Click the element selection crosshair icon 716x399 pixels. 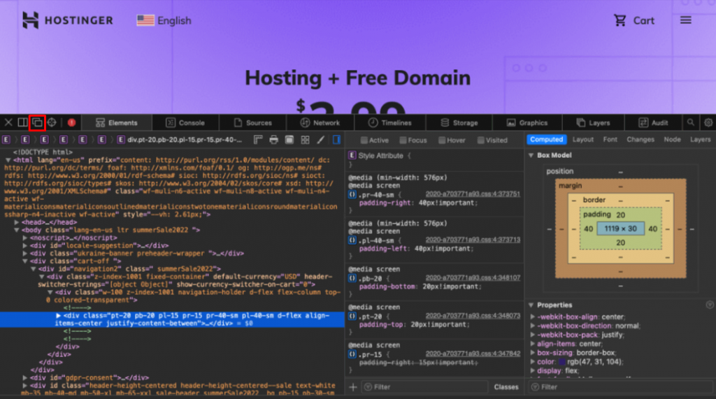[x=52, y=122]
